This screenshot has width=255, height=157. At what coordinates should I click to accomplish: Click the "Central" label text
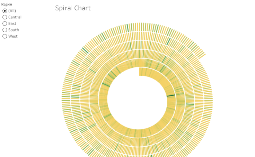tap(15, 17)
